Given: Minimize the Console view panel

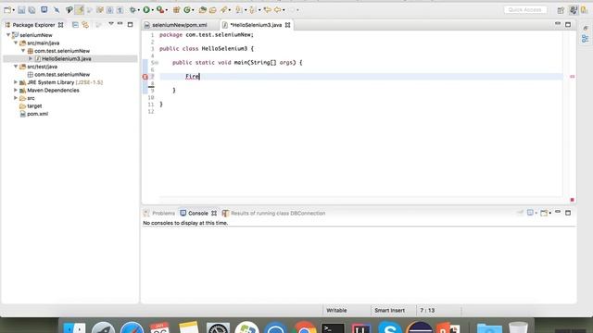Looking at the screenshot, I should [558, 213].
